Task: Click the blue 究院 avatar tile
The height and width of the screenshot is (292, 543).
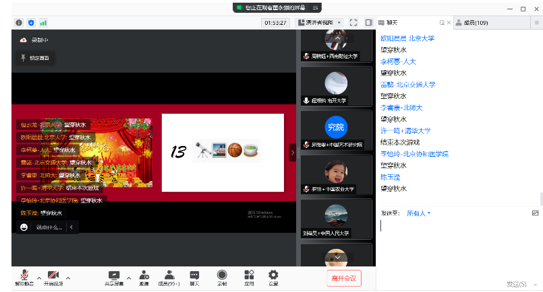Action: pyautogui.click(x=336, y=131)
